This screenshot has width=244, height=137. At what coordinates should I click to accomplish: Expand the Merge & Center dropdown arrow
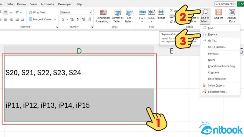(x=55, y=19)
